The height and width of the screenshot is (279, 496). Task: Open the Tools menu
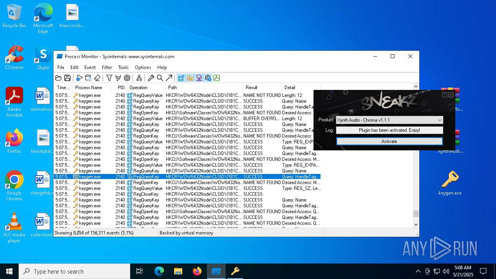pyautogui.click(x=123, y=67)
